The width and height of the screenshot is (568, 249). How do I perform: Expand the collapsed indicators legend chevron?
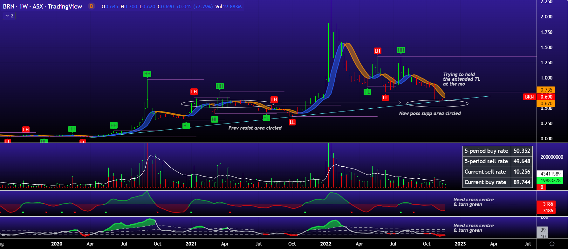pos(9,16)
